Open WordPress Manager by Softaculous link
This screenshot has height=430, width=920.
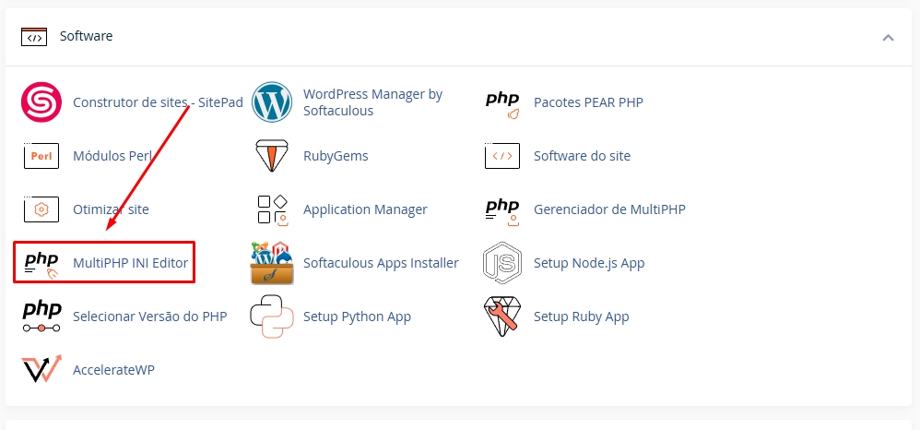[372, 102]
